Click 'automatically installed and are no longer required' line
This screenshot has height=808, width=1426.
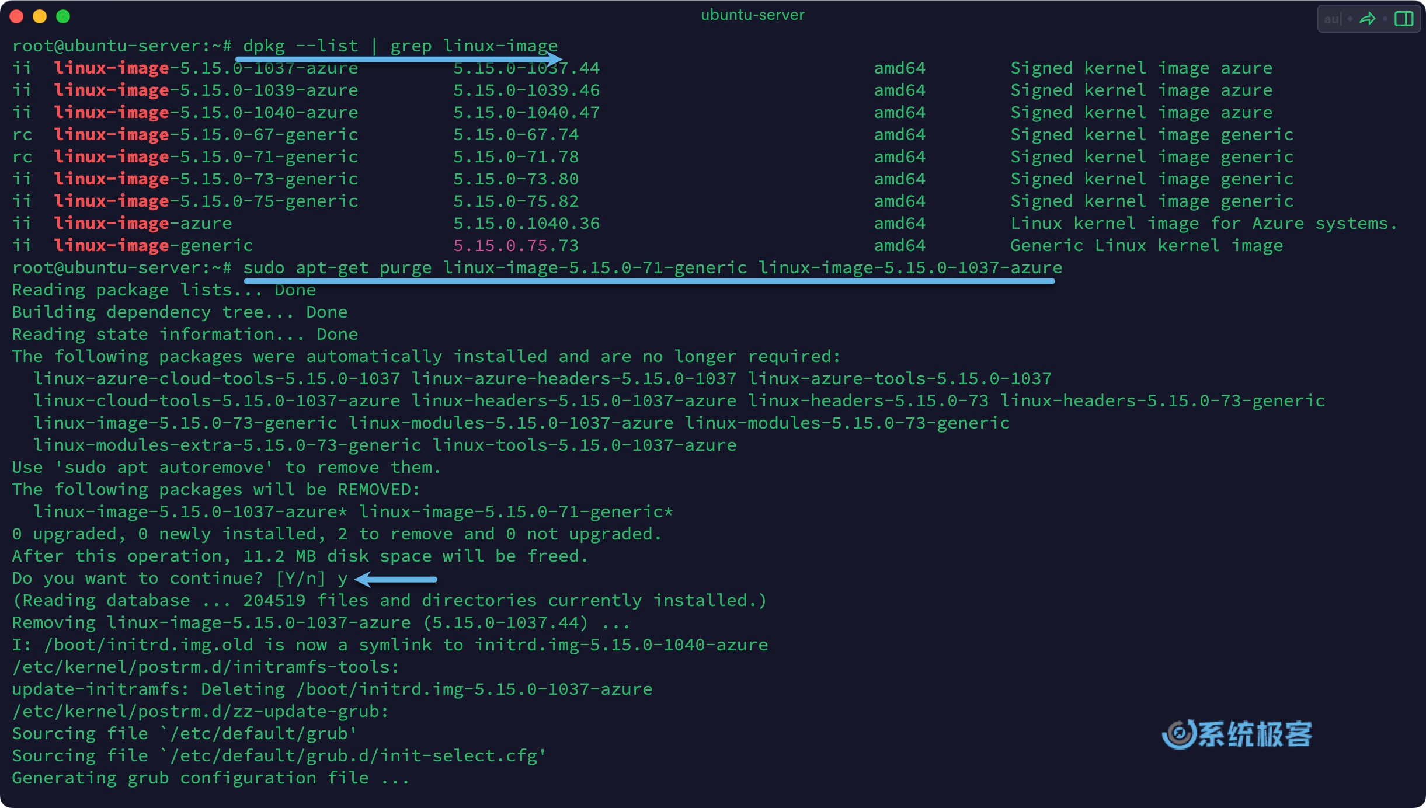coord(426,357)
